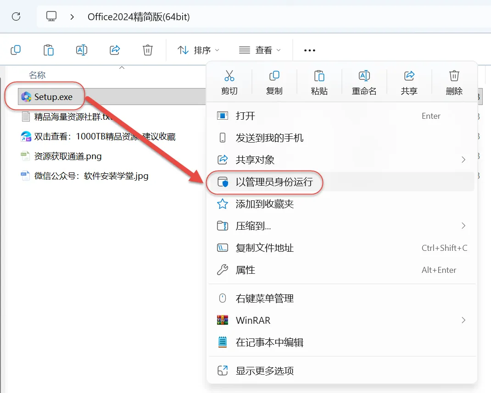Click the notepad icon for 在记事本中编辑

[223, 342]
